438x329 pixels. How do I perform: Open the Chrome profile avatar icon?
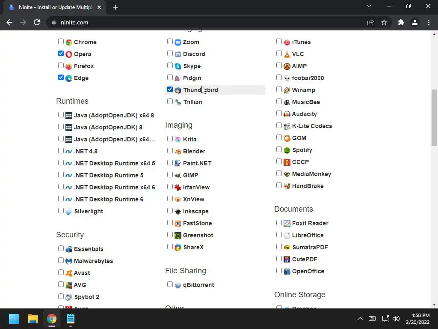coord(415,22)
